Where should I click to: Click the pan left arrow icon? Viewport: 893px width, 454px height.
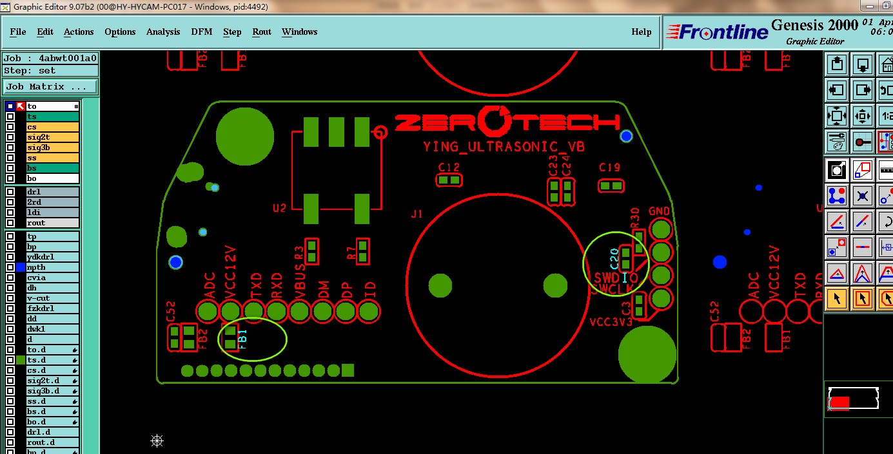837,90
